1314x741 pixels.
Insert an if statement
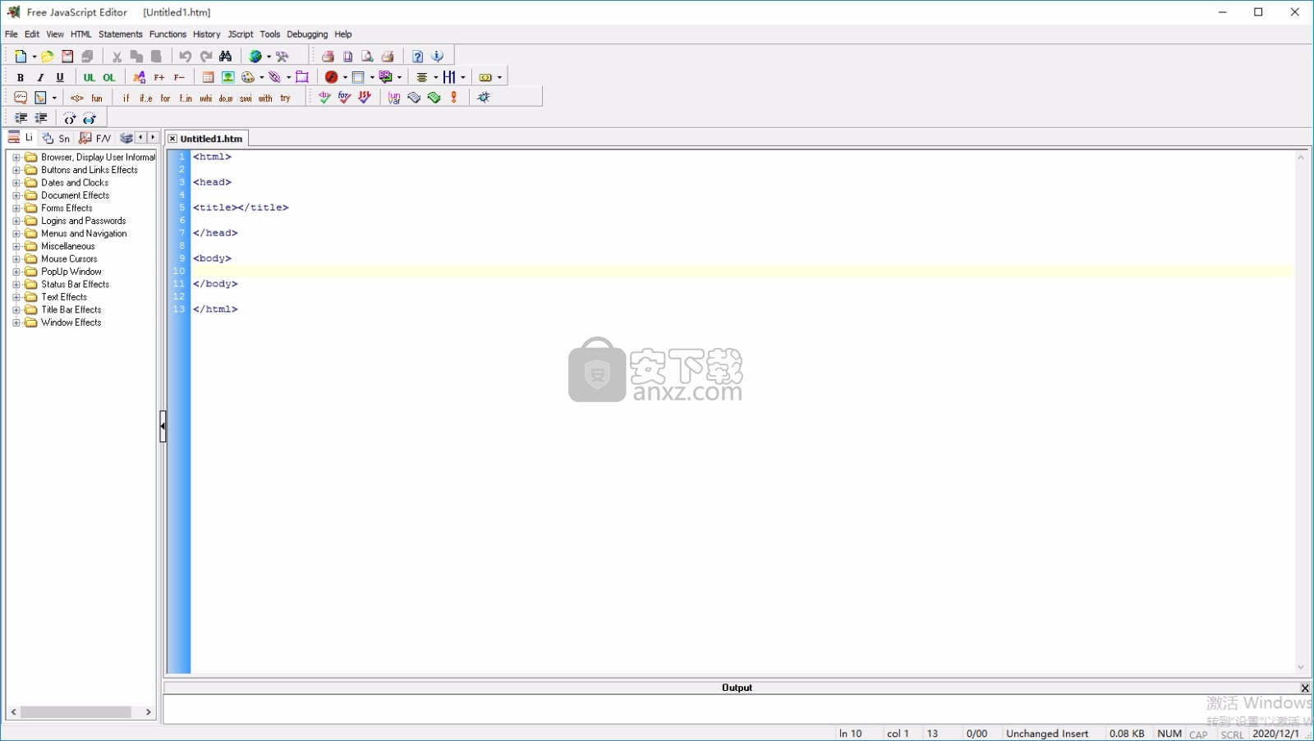coord(126,98)
